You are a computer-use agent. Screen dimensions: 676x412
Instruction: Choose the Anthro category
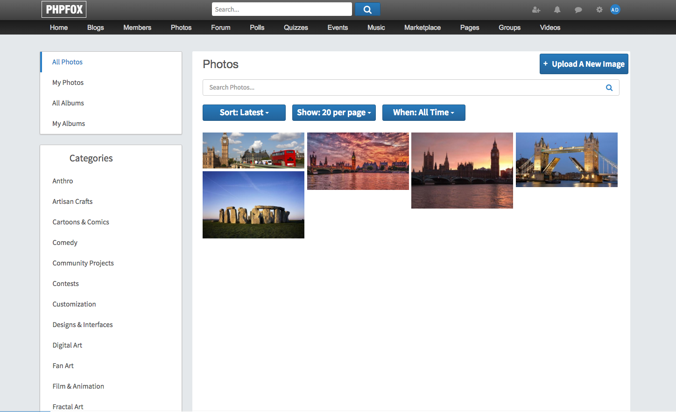coord(63,181)
